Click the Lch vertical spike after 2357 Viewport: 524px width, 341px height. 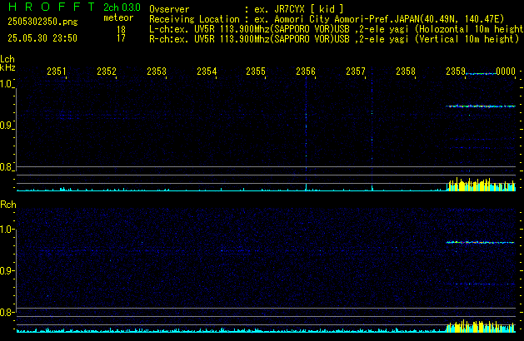(x=372, y=130)
